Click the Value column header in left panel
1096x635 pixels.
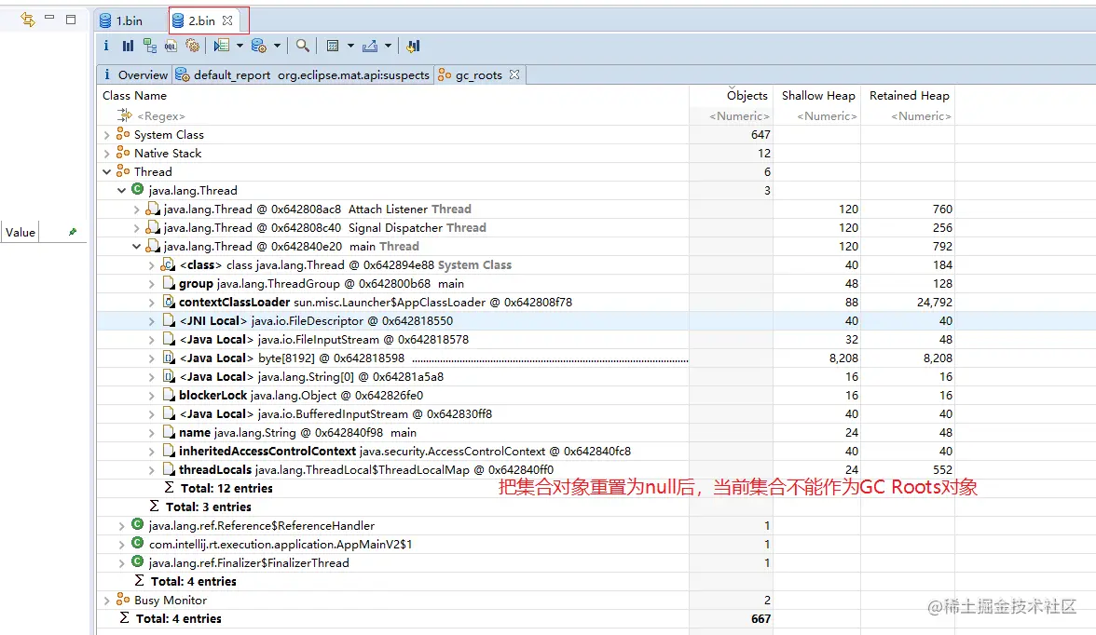click(21, 232)
